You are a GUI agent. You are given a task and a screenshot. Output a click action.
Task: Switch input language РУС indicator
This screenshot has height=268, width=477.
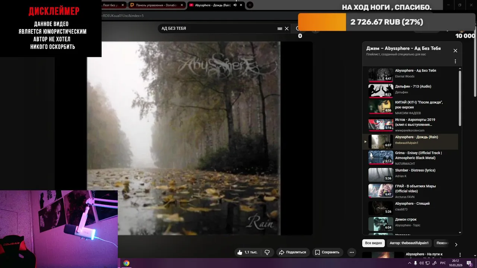(x=443, y=263)
